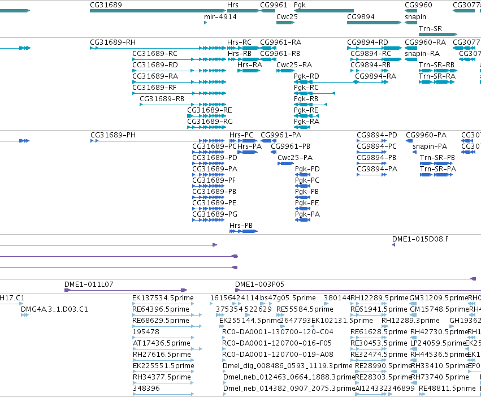The image size is (481, 397).
Task: Click the CG31689 gene label
Action: pos(106,5)
